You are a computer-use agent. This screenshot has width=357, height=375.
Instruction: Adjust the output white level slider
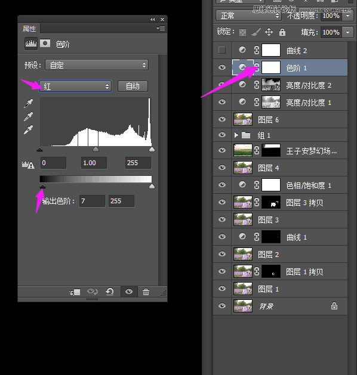point(152,186)
